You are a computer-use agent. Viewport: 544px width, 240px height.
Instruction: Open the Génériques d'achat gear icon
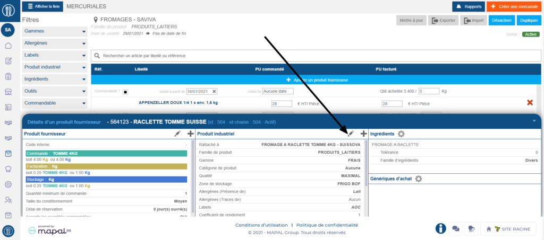419,179
